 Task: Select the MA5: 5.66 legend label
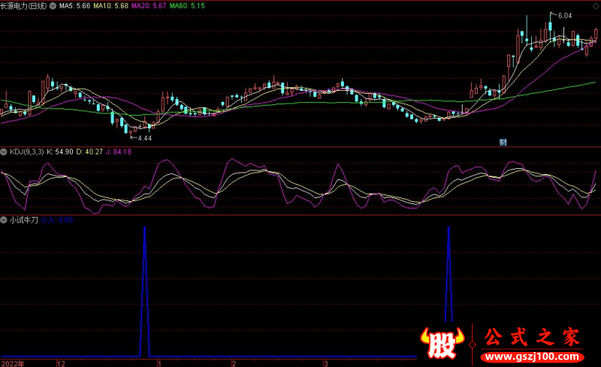(x=75, y=6)
